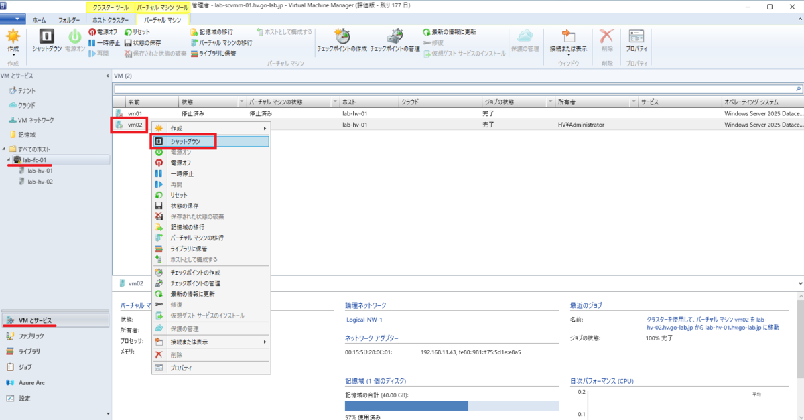Click リセット in the ribbon
Screen dimensions: 804x420
pyautogui.click(x=137, y=32)
